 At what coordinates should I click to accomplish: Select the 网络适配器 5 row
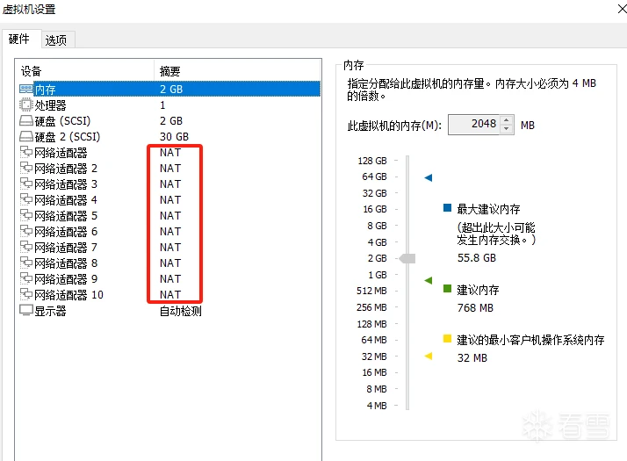pos(169,215)
